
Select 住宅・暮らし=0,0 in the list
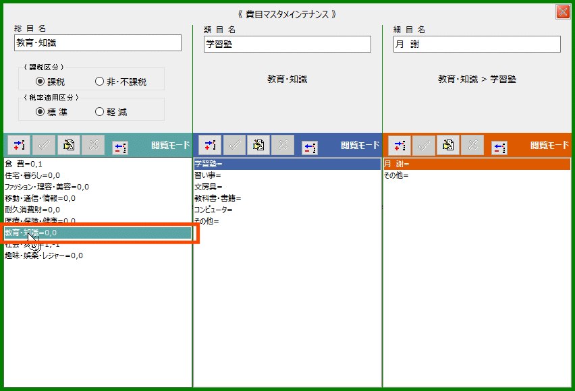(98, 175)
